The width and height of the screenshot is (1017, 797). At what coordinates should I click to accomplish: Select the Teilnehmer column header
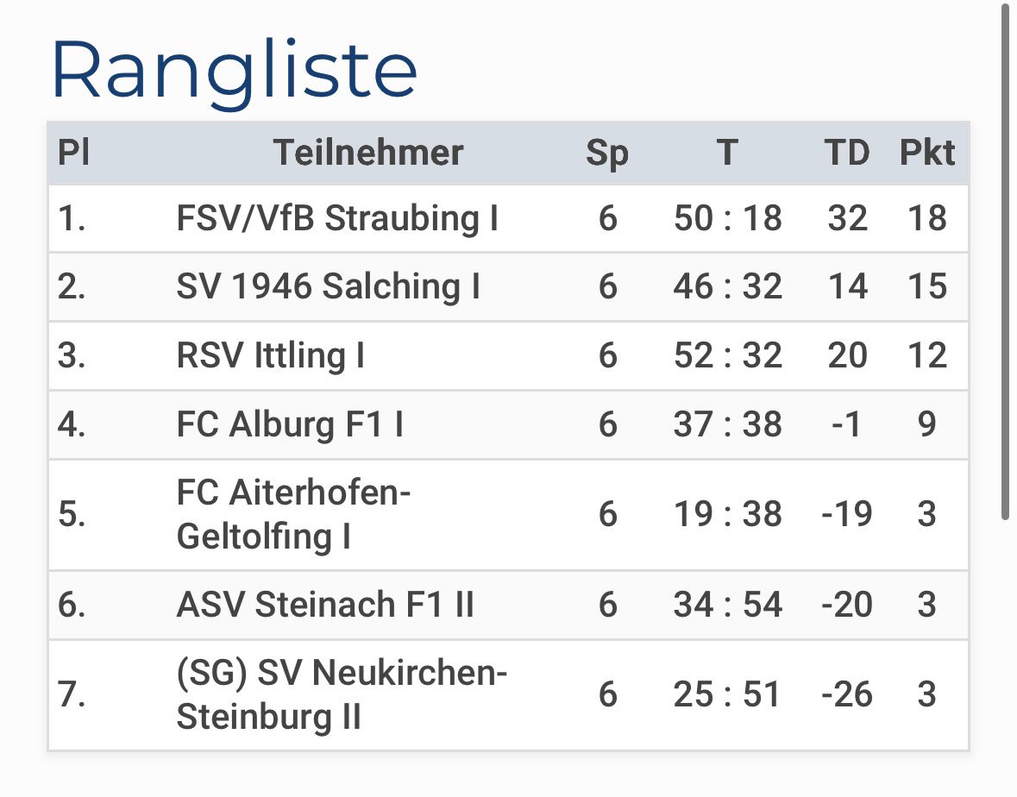pyautogui.click(x=368, y=153)
